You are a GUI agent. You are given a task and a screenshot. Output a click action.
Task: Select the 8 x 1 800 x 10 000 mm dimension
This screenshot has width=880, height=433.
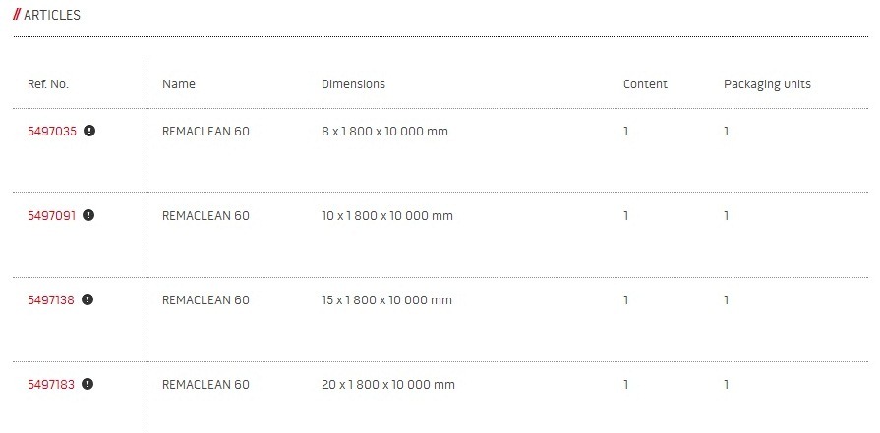coord(384,132)
